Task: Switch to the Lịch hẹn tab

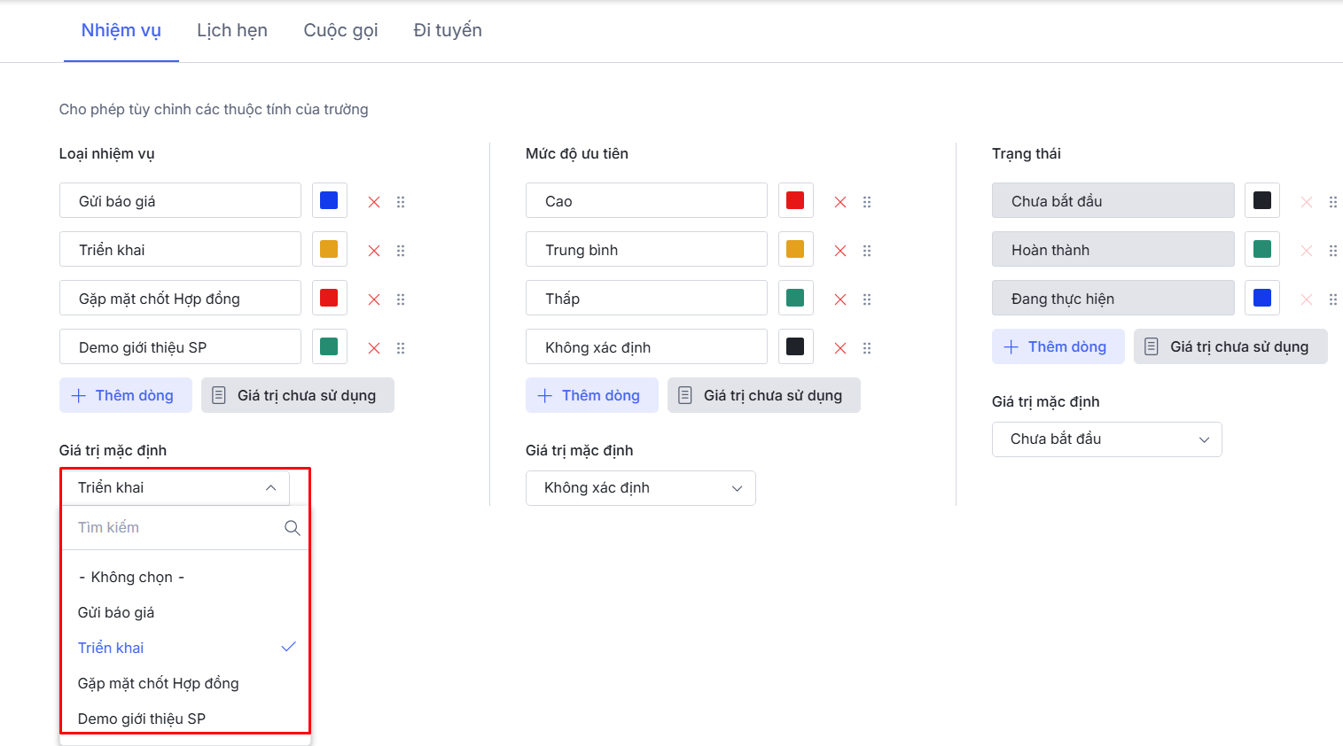Action: pyautogui.click(x=232, y=30)
